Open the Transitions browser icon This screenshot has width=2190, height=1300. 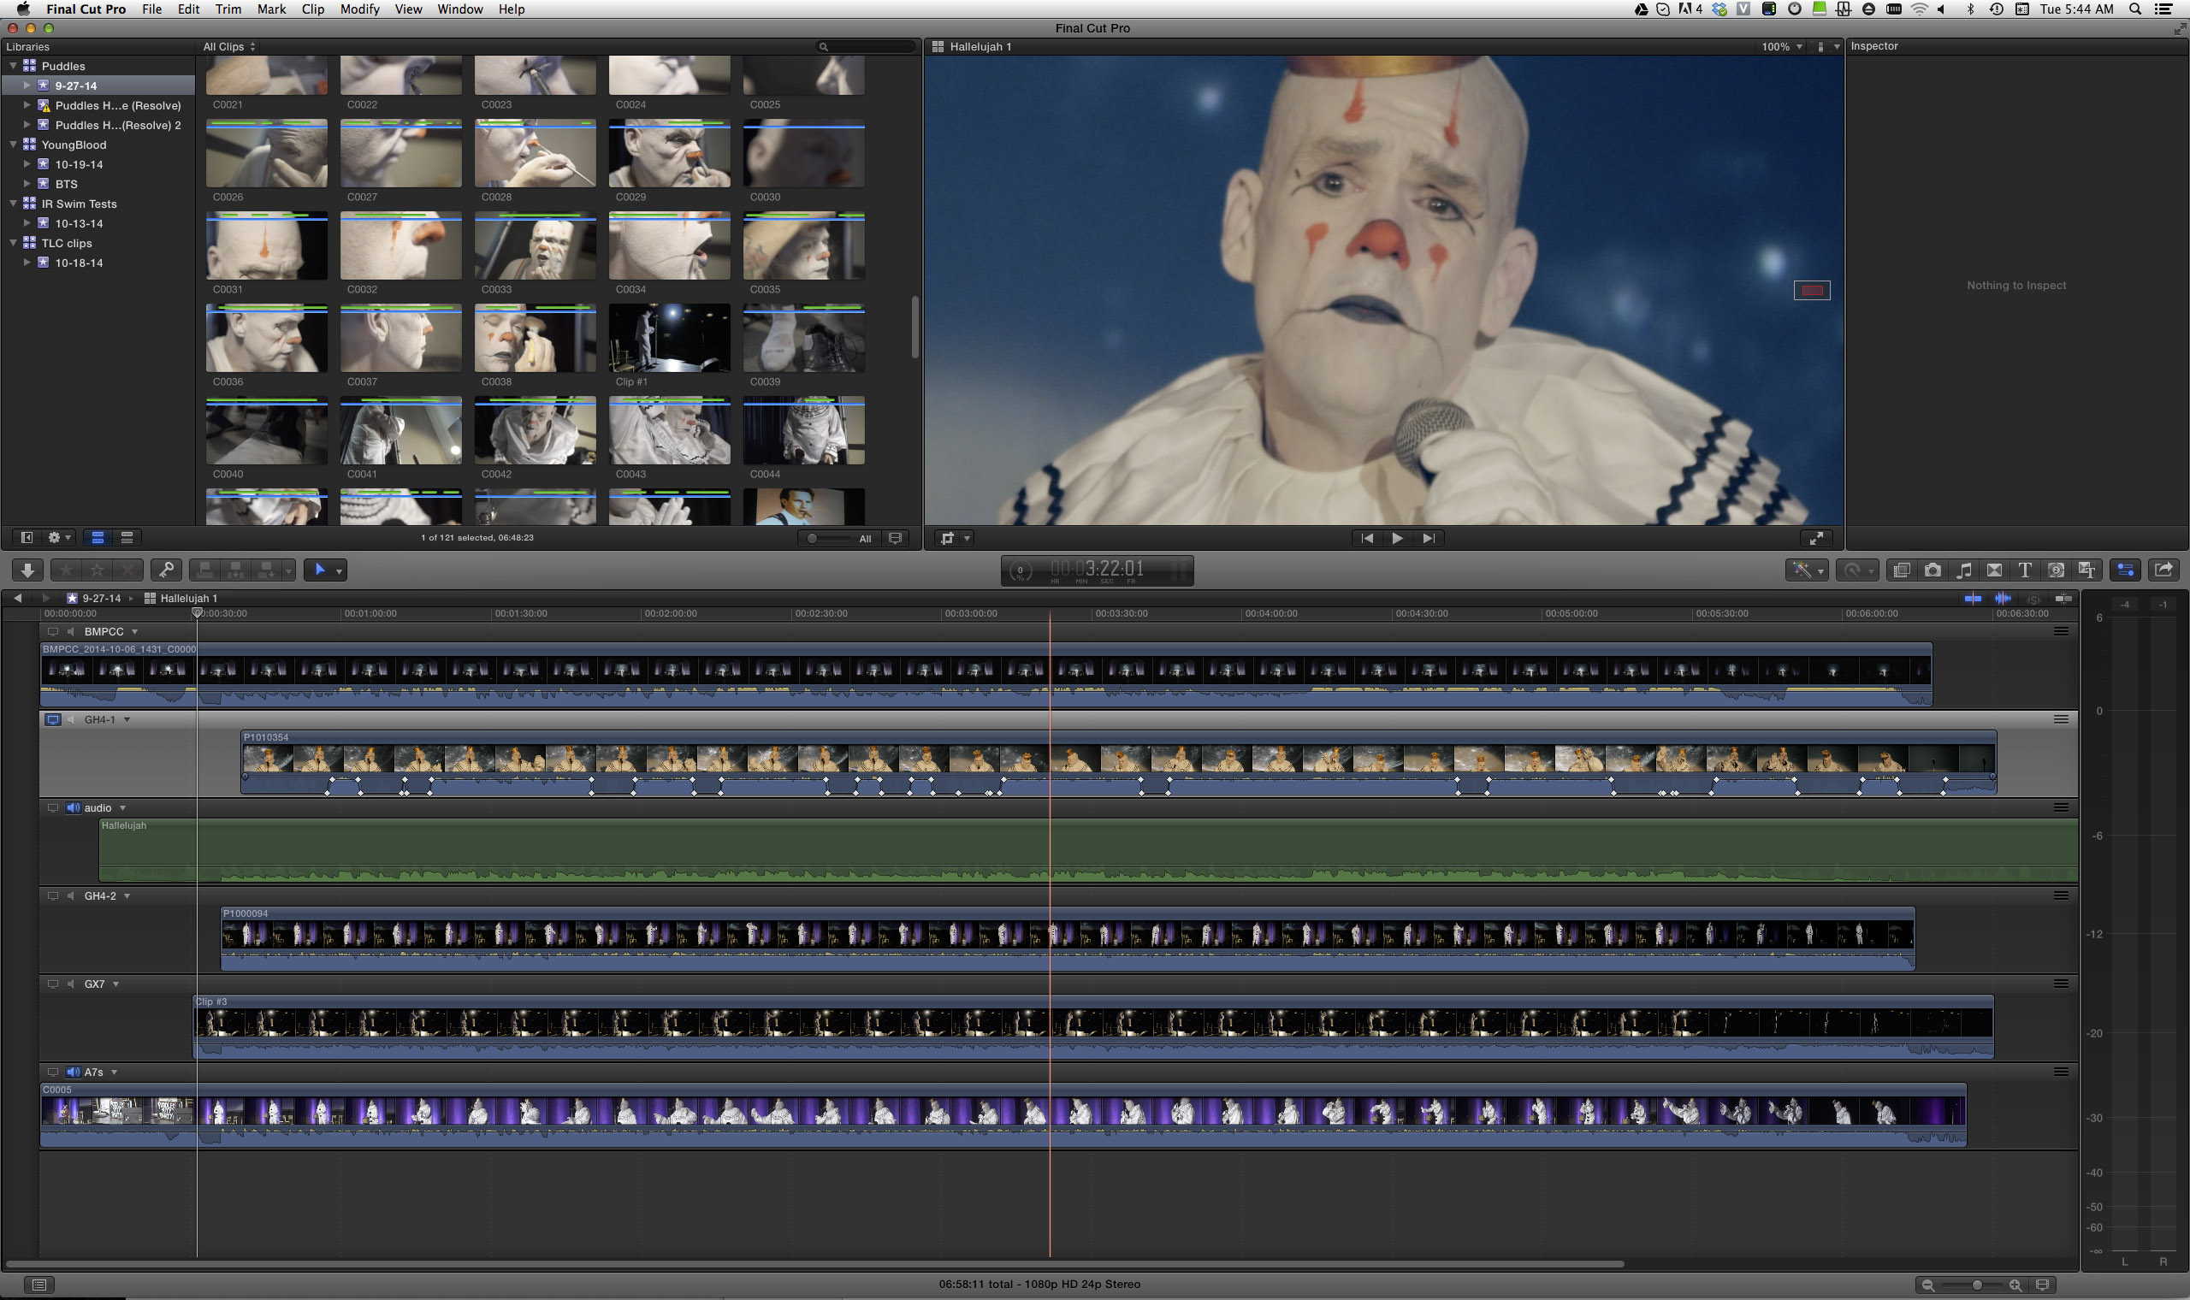click(x=1995, y=570)
